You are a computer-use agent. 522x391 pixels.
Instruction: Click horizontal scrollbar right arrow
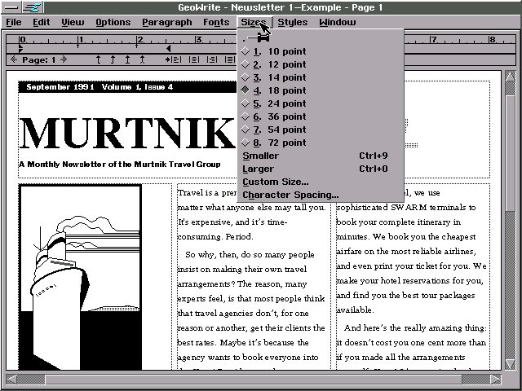(495, 380)
